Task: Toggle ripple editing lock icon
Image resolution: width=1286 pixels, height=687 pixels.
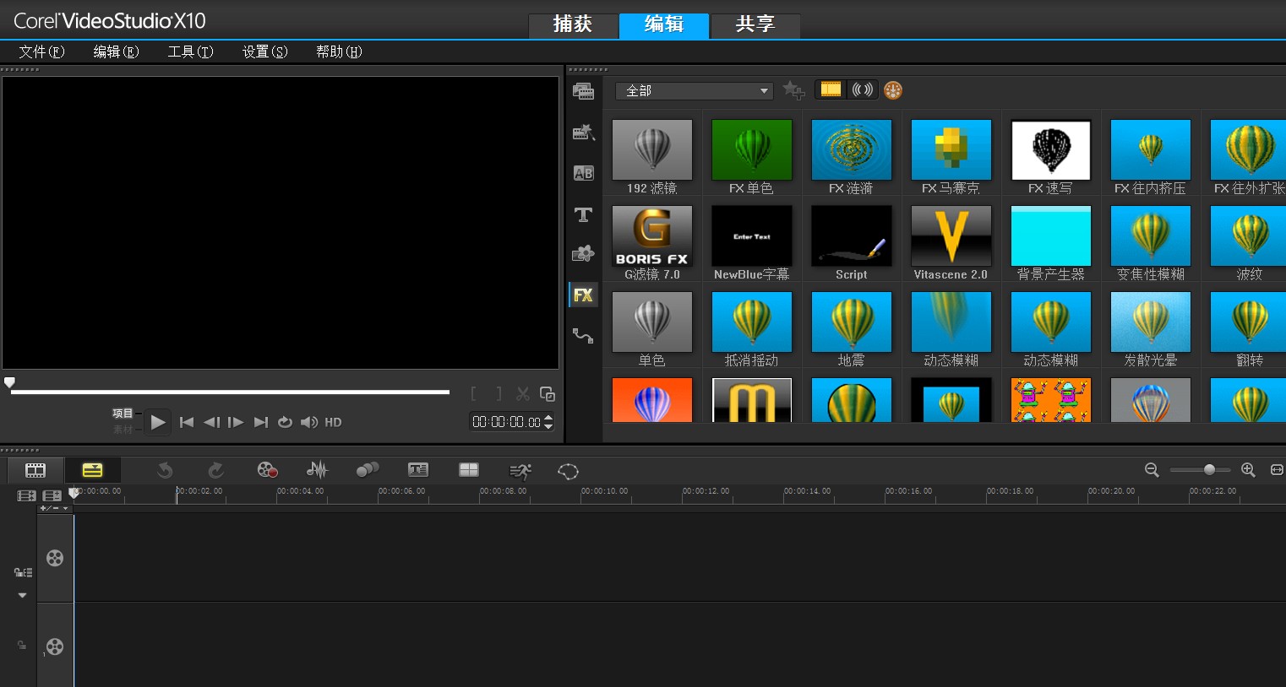Action: (x=23, y=572)
